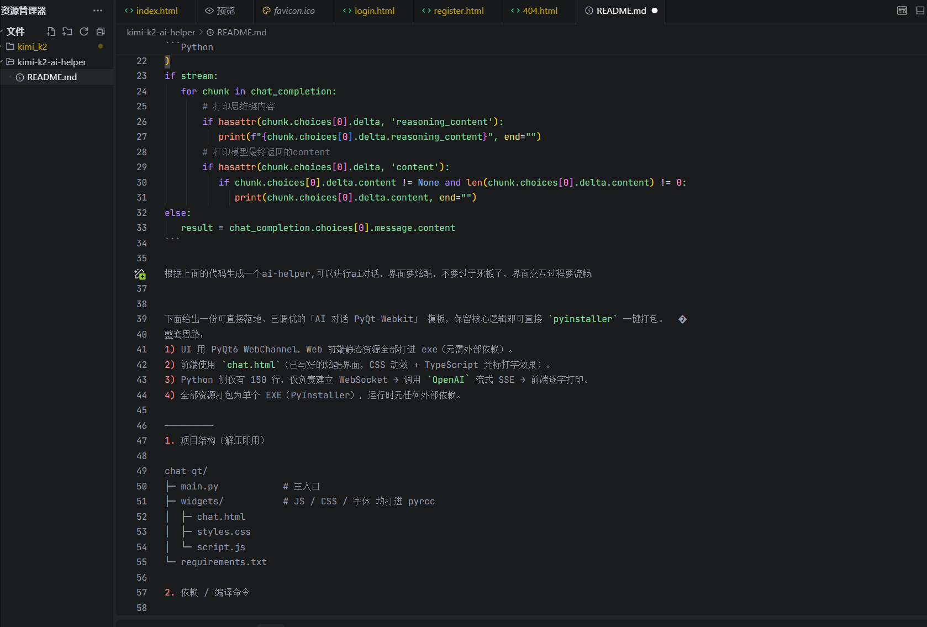
Task: Expand the kimi_k2 folder
Action: point(32,46)
